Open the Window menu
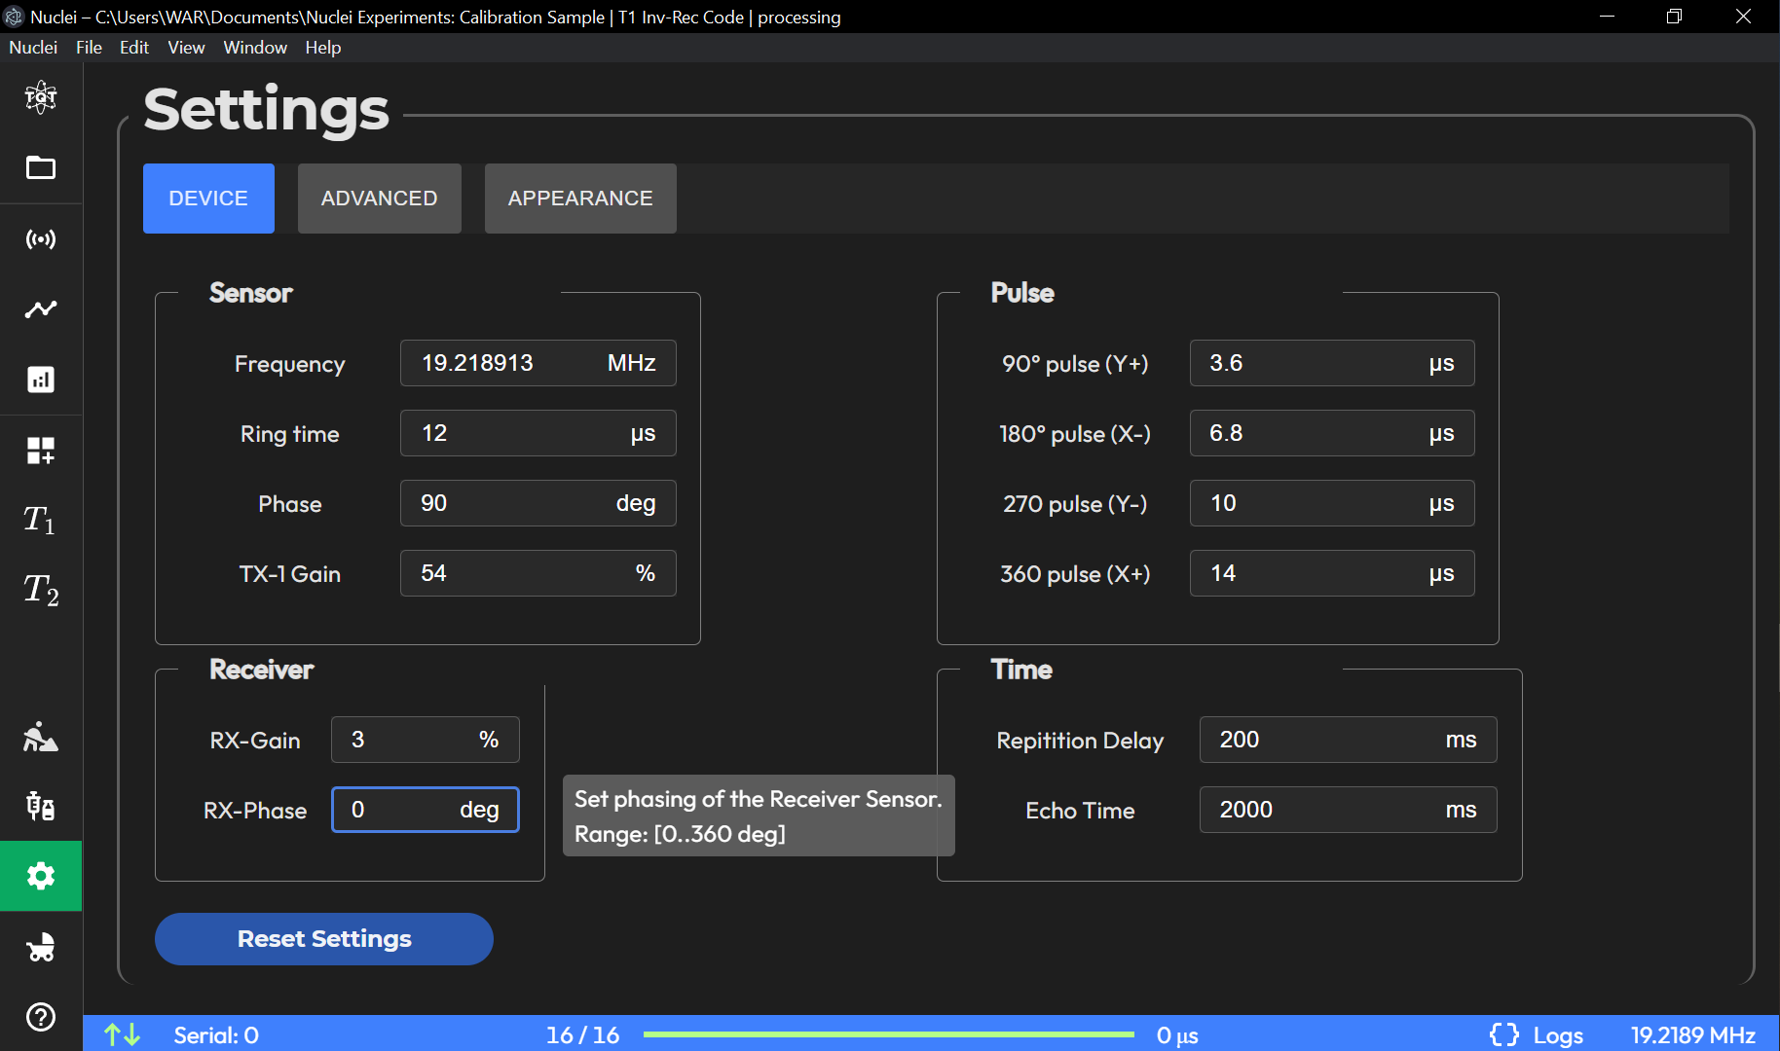Screen dimensions: 1780x1051 point(255,48)
